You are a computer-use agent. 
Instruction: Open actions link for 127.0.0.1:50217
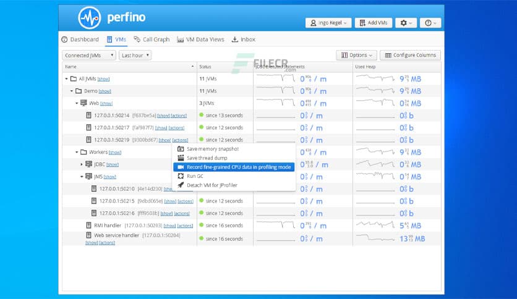176,128
